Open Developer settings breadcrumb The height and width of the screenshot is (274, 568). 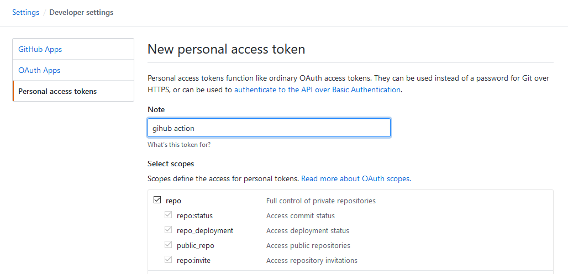pyautogui.click(x=81, y=12)
